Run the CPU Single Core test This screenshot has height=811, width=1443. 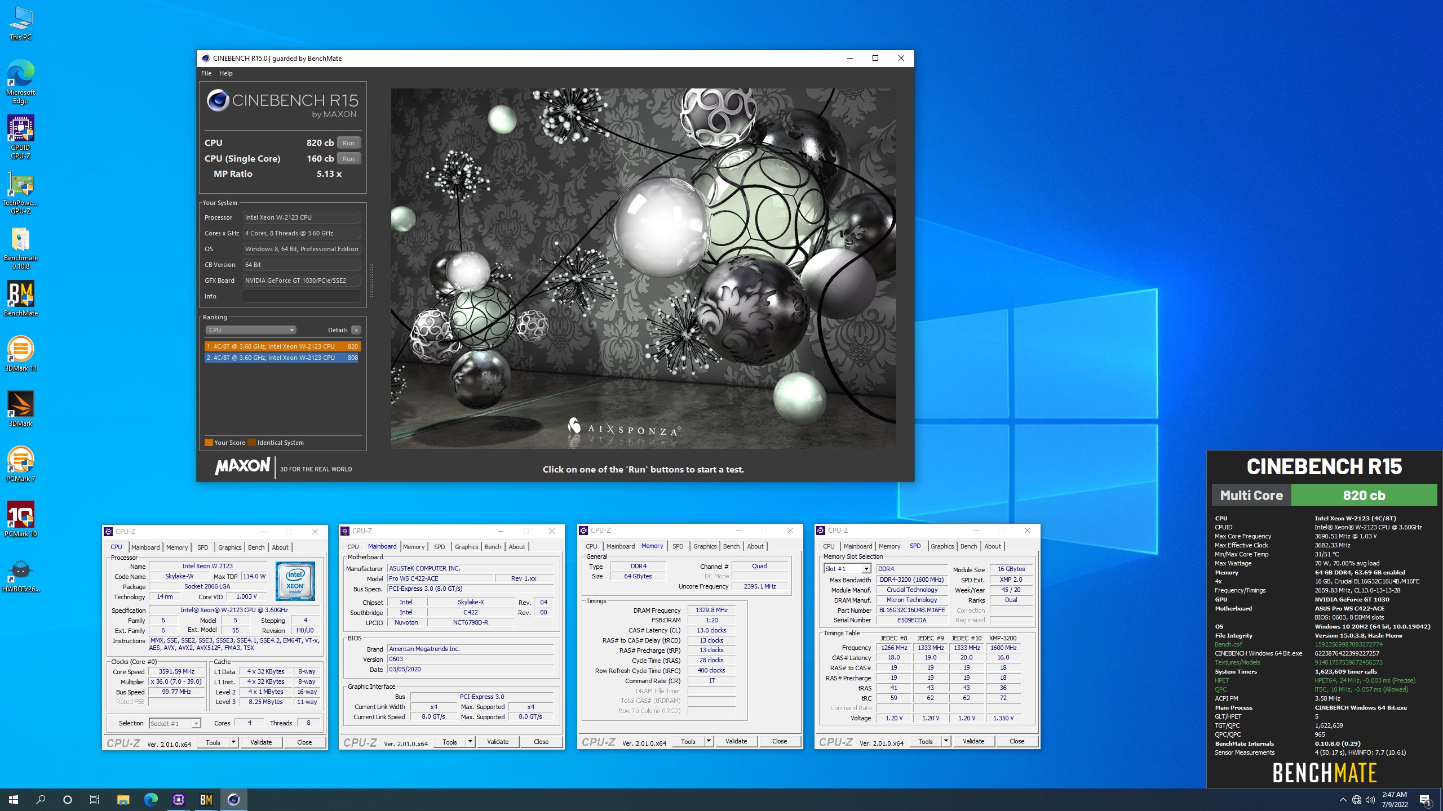pyautogui.click(x=348, y=159)
